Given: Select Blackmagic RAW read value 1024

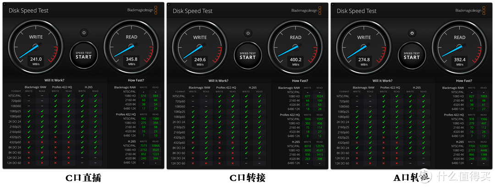Looking at the screenshot, I should tap(319, 96).
